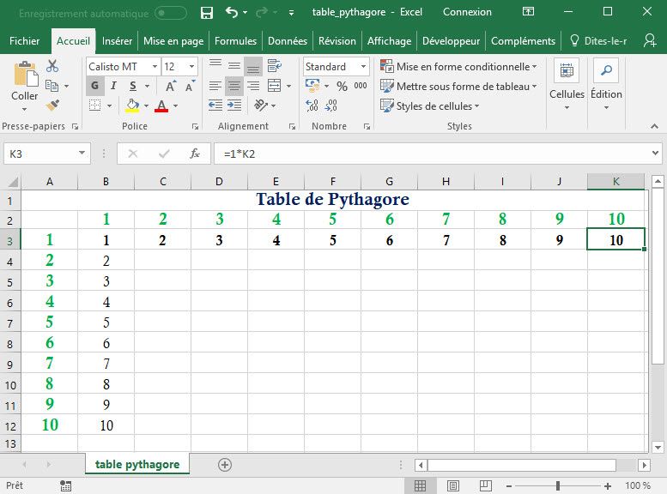Switch to Mise en page tab
The height and width of the screenshot is (494, 667).
pos(173,41)
